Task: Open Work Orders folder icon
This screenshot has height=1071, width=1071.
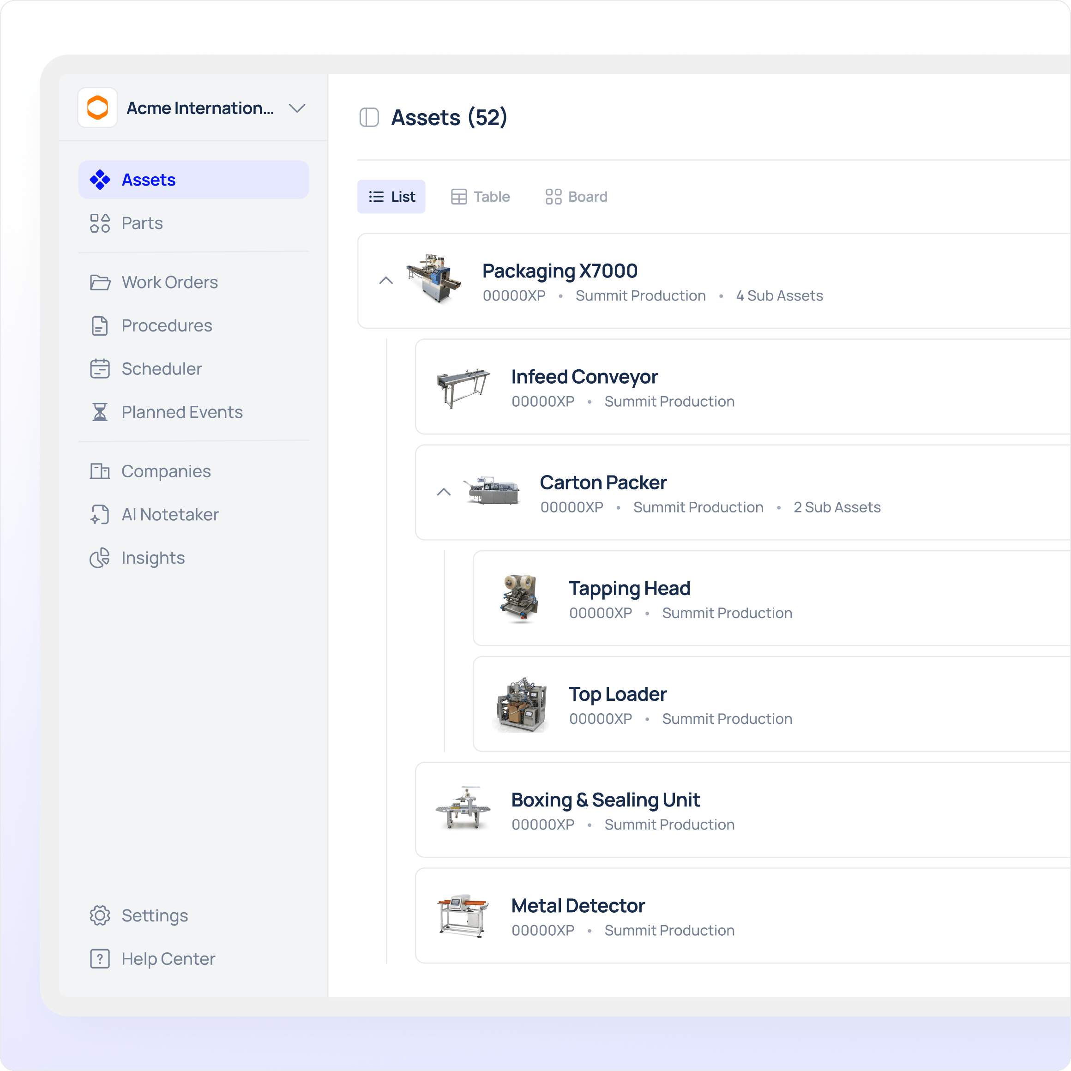Action: pyautogui.click(x=100, y=282)
